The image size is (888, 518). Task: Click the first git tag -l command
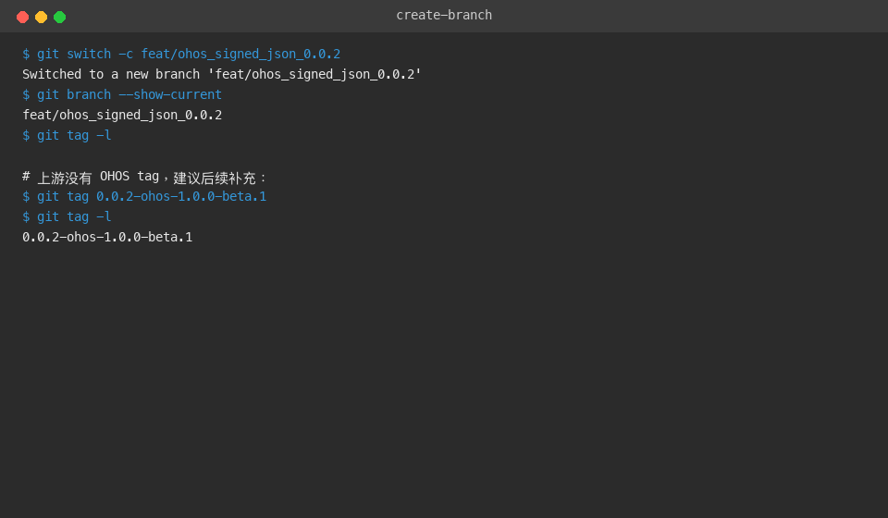tap(67, 135)
